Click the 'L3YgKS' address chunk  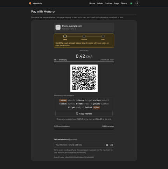(72, 108)
